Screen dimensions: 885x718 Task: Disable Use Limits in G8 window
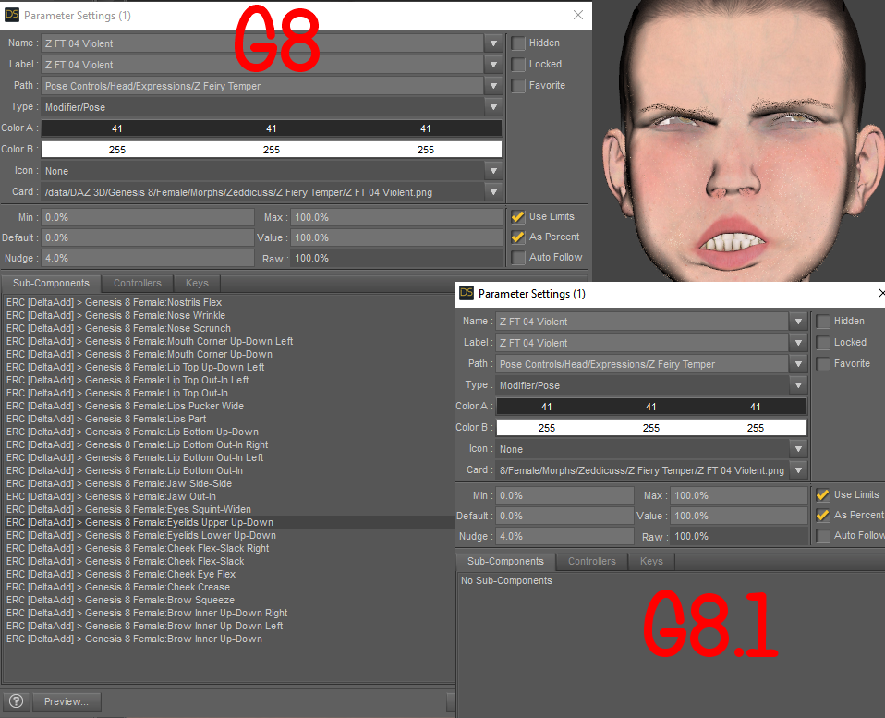point(518,217)
